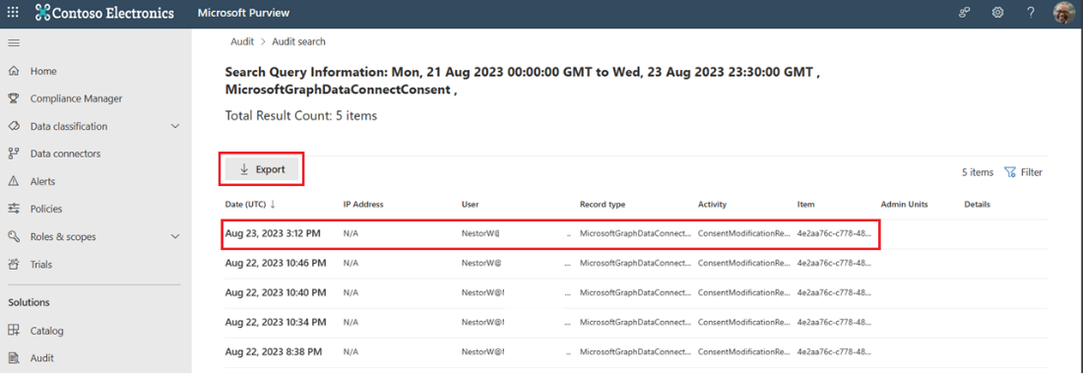Click the Audit search breadcrumb
Screen dimensions: 1083x374
[298, 41]
